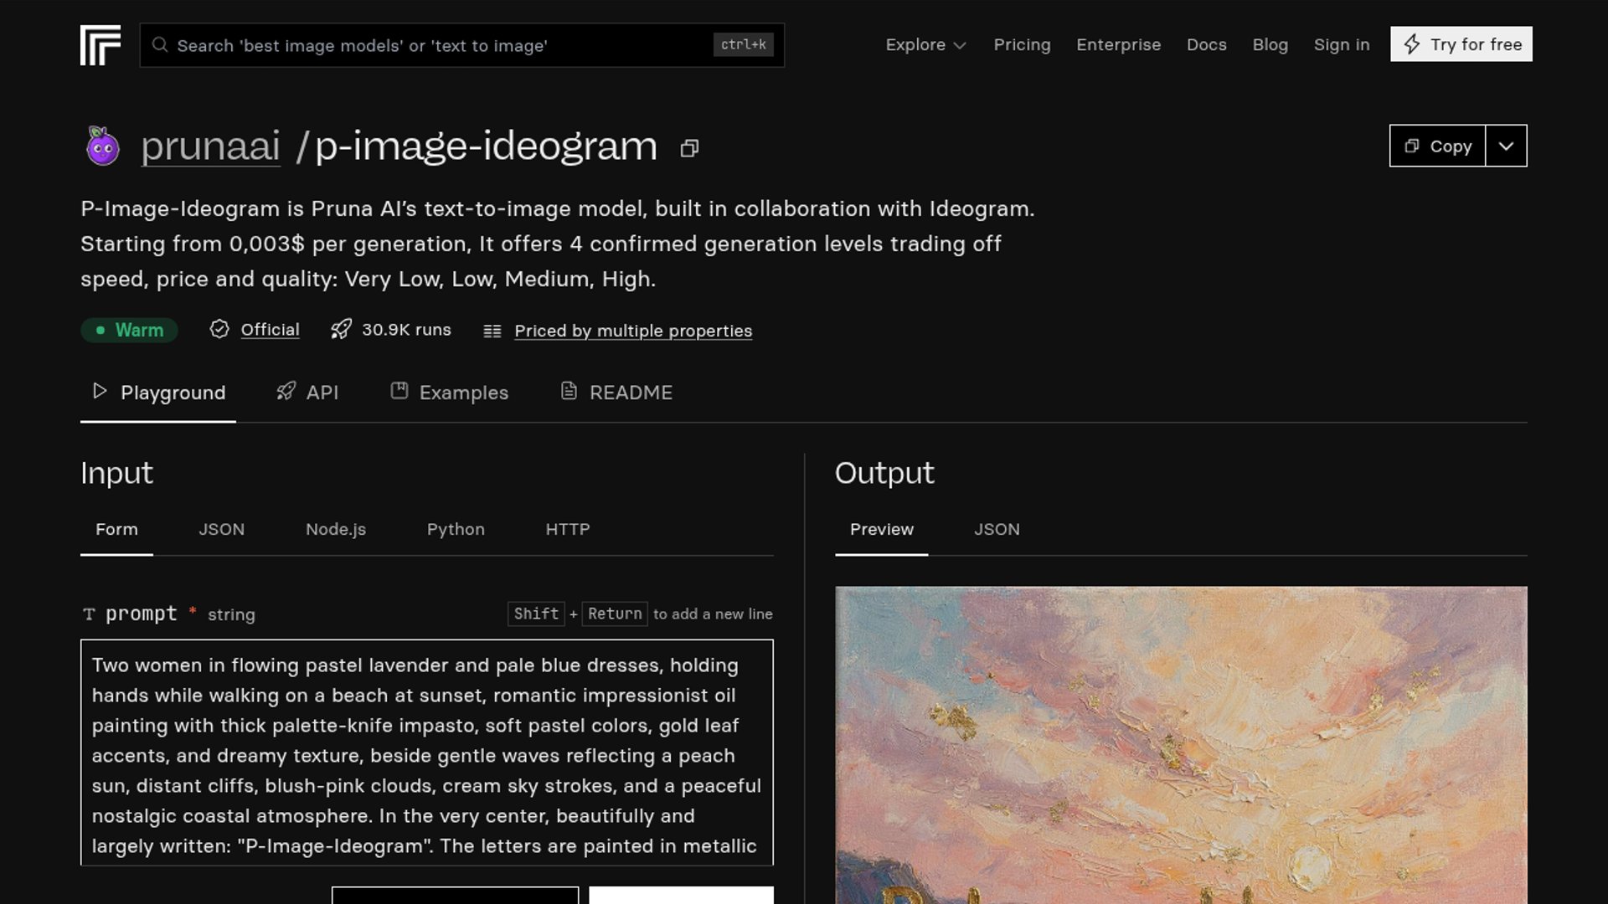Select the JSON input tab

coord(222,529)
